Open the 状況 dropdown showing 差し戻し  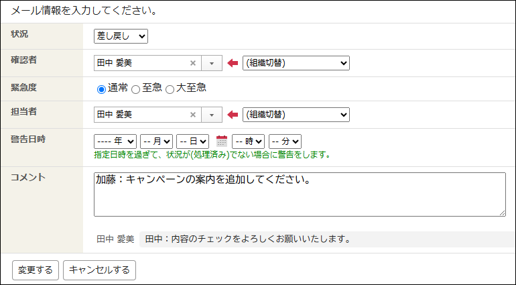point(121,36)
